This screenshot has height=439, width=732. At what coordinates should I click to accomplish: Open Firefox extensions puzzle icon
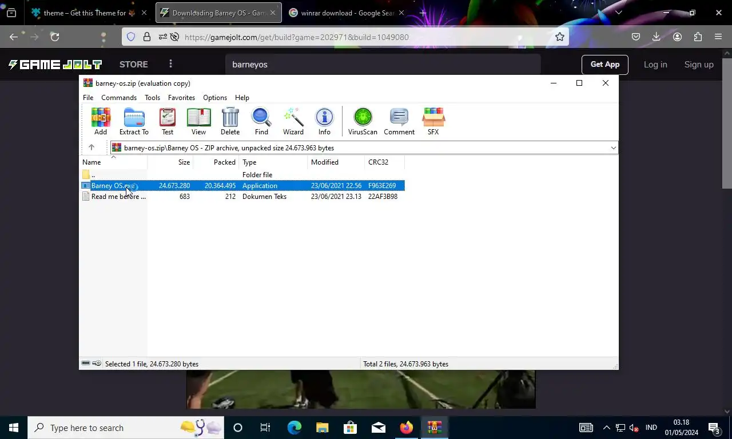coord(698,37)
